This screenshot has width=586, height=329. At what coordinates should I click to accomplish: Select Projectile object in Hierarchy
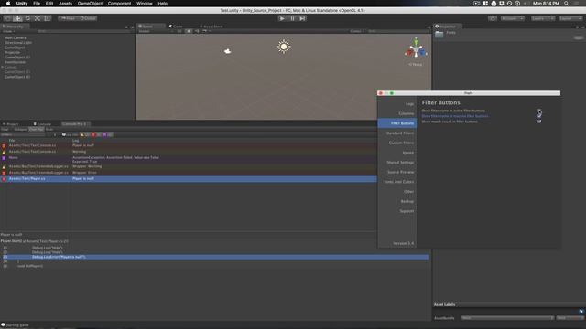click(x=12, y=52)
